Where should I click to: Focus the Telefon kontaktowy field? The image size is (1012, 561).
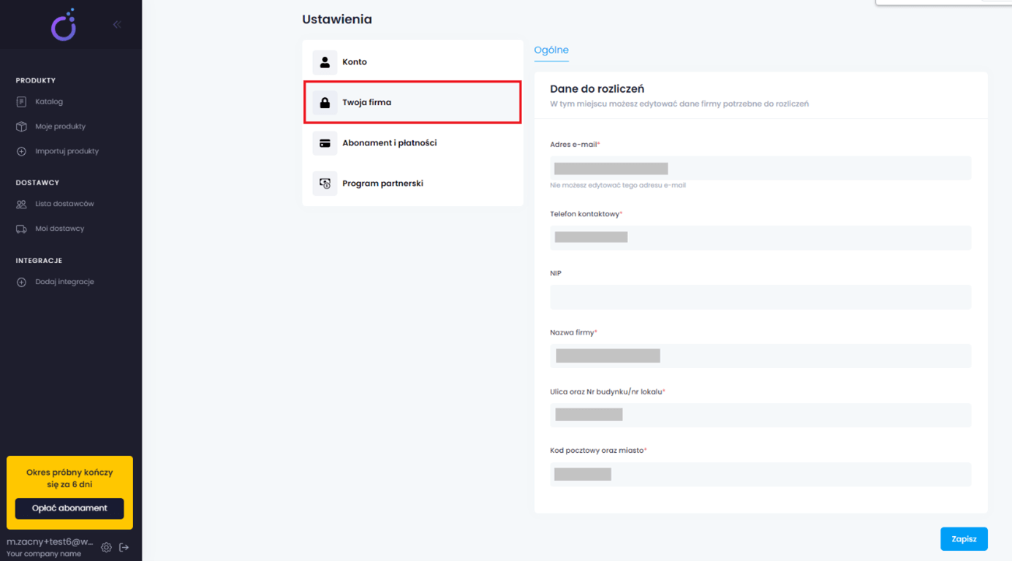point(760,237)
